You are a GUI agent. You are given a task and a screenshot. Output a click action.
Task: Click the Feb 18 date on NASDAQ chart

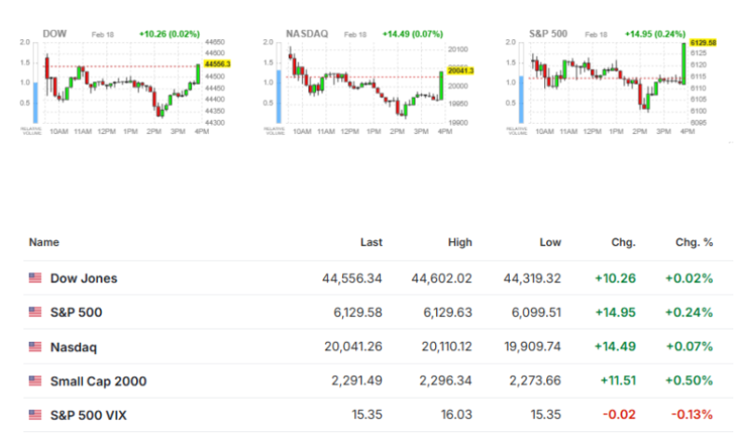click(x=355, y=34)
